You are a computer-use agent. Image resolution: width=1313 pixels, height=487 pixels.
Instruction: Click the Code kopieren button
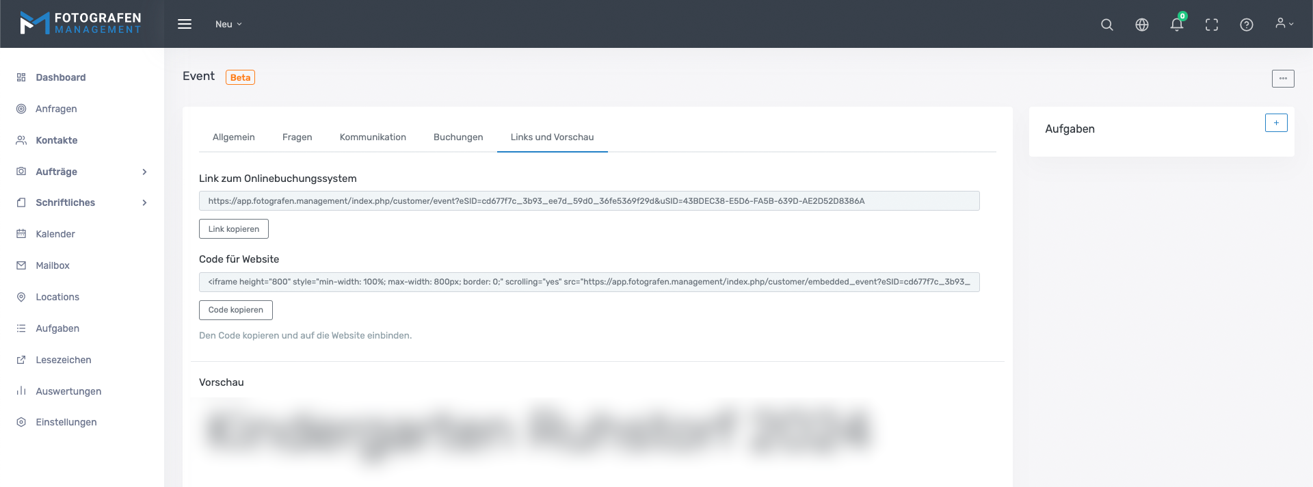click(x=235, y=310)
